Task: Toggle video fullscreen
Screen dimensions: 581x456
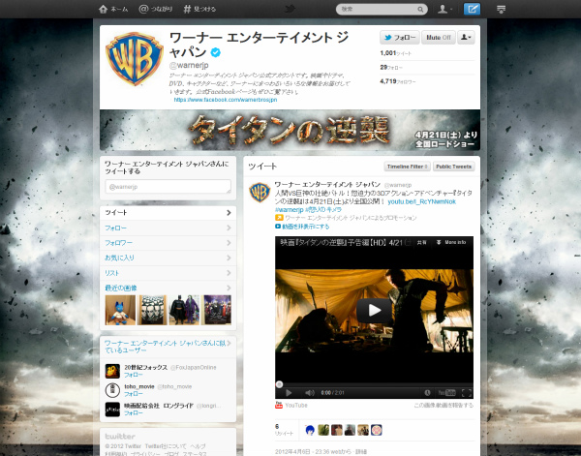Action: click(x=467, y=393)
